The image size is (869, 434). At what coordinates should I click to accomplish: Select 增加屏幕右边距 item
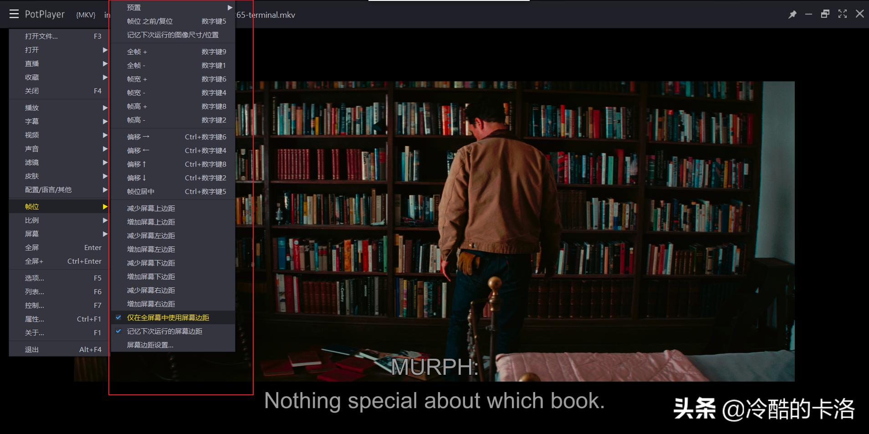pyautogui.click(x=173, y=304)
